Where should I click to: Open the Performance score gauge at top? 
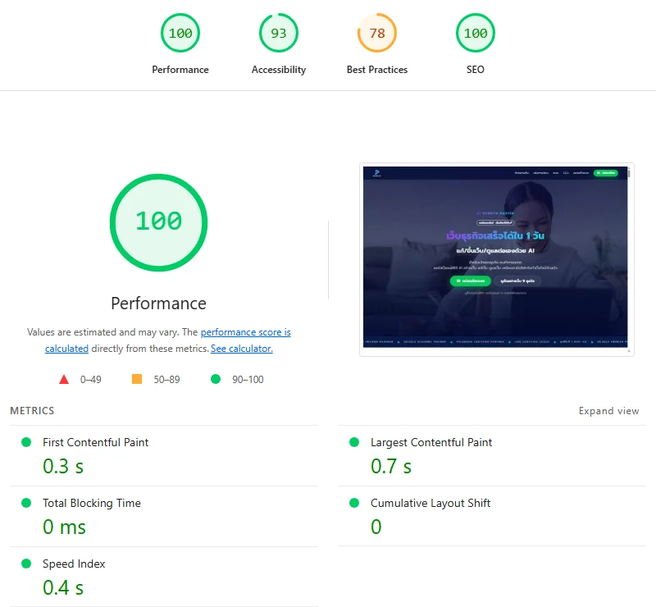pos(180,33)
